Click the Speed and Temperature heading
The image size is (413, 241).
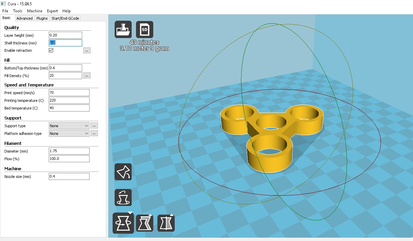click(29, 85)
